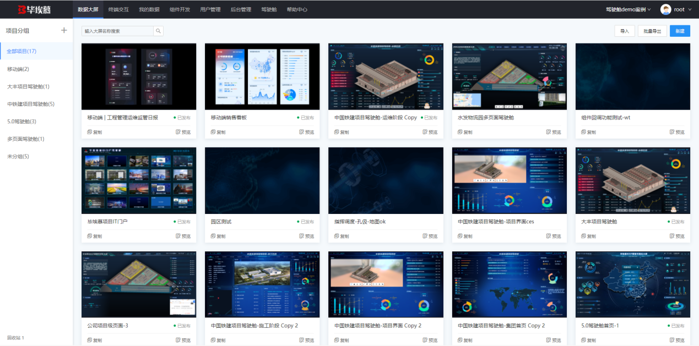Viewport: 699px width, 346px height.
Task: Open the root user dropdown arrow
Action: [689, 9]
